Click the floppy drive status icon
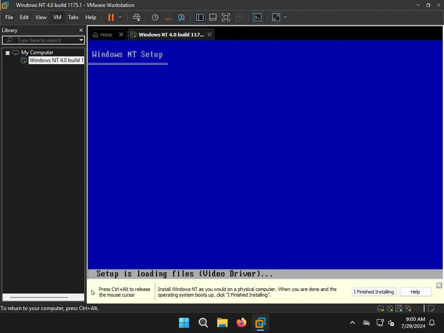The height and width of the screenshot is (333, 444). pos(399,308)
